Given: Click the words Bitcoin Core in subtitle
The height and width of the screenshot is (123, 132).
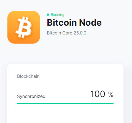Looking at the screenshot, I should click(60, 33).
